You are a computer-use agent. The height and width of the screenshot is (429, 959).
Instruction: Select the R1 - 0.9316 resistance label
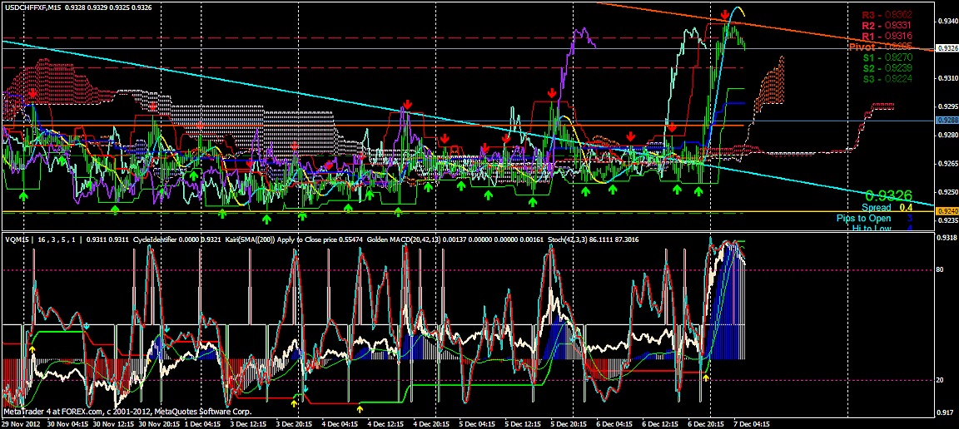click(887, 37)
